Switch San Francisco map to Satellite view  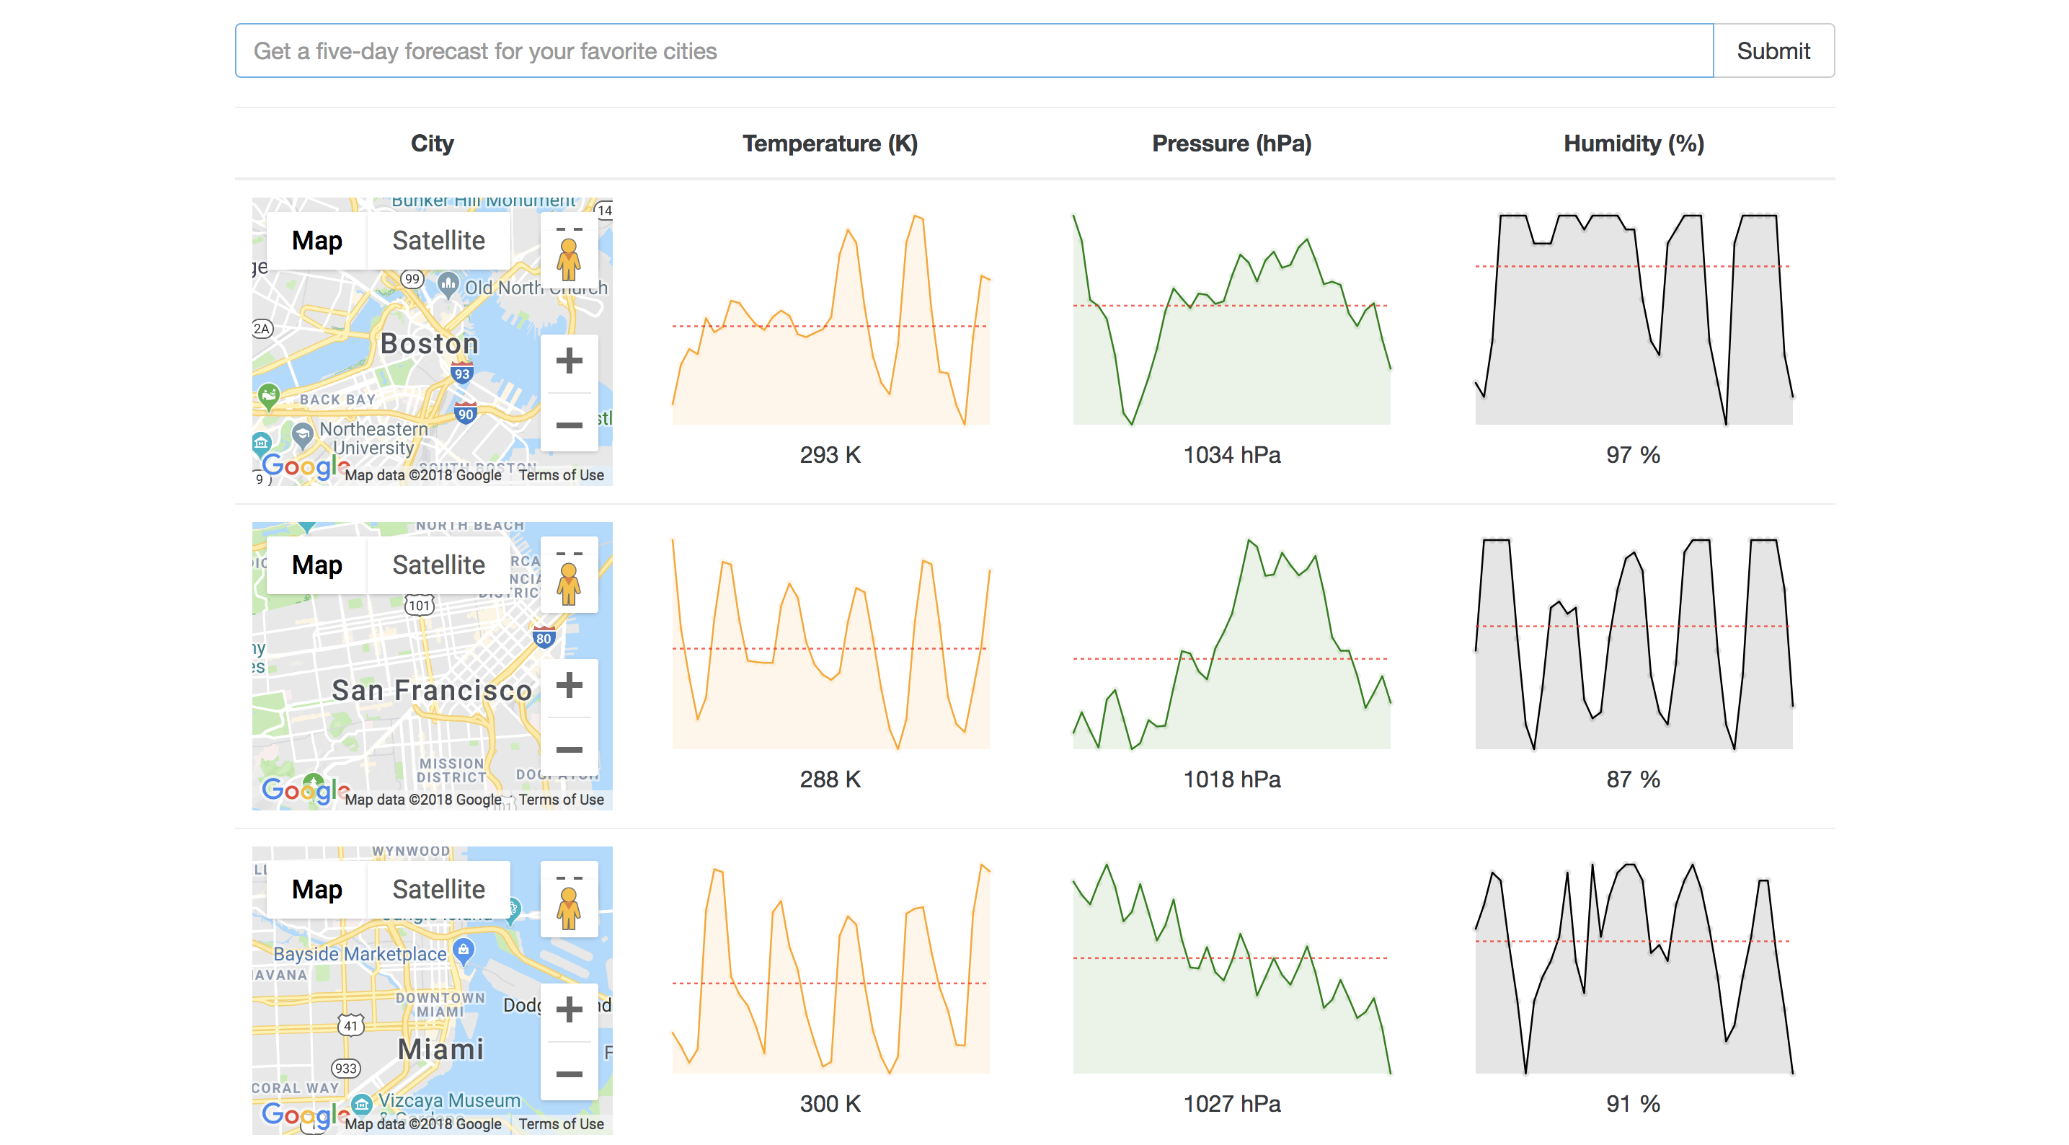click(438, 565)
